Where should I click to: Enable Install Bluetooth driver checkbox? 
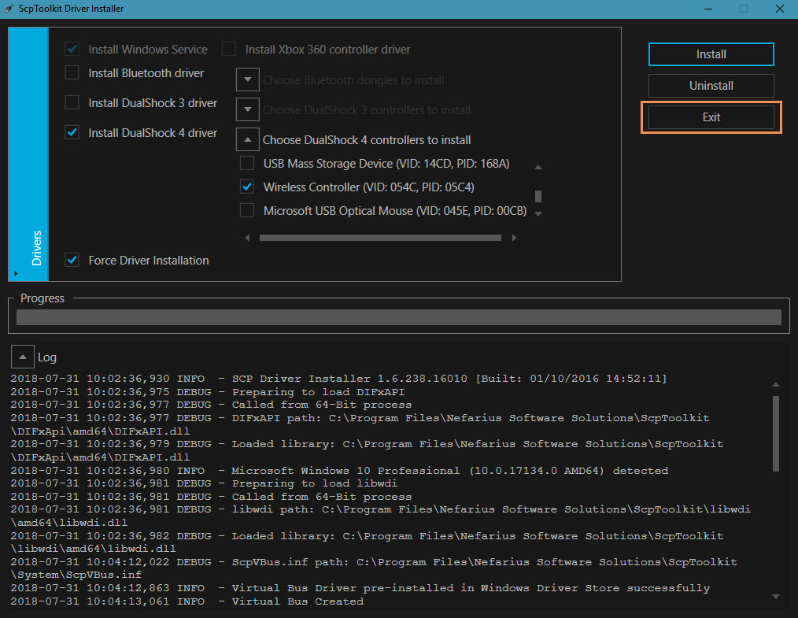pyautogui.click(x=72, y=73)
